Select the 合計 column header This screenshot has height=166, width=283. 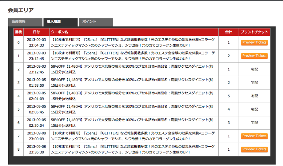tap(229, 32)
